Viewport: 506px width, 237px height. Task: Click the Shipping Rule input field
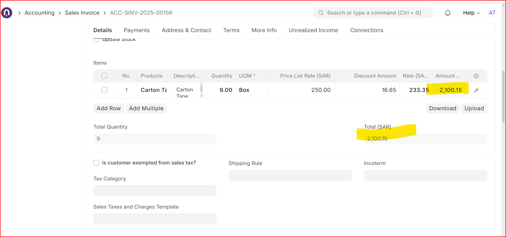pyautogui.click(x=290, y=175)
